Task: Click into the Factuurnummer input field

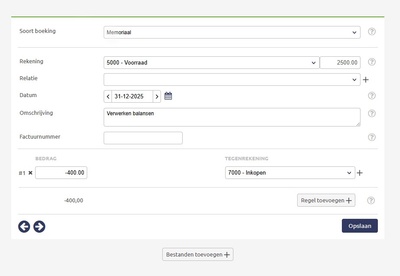Action: click(x=143, y=138)
